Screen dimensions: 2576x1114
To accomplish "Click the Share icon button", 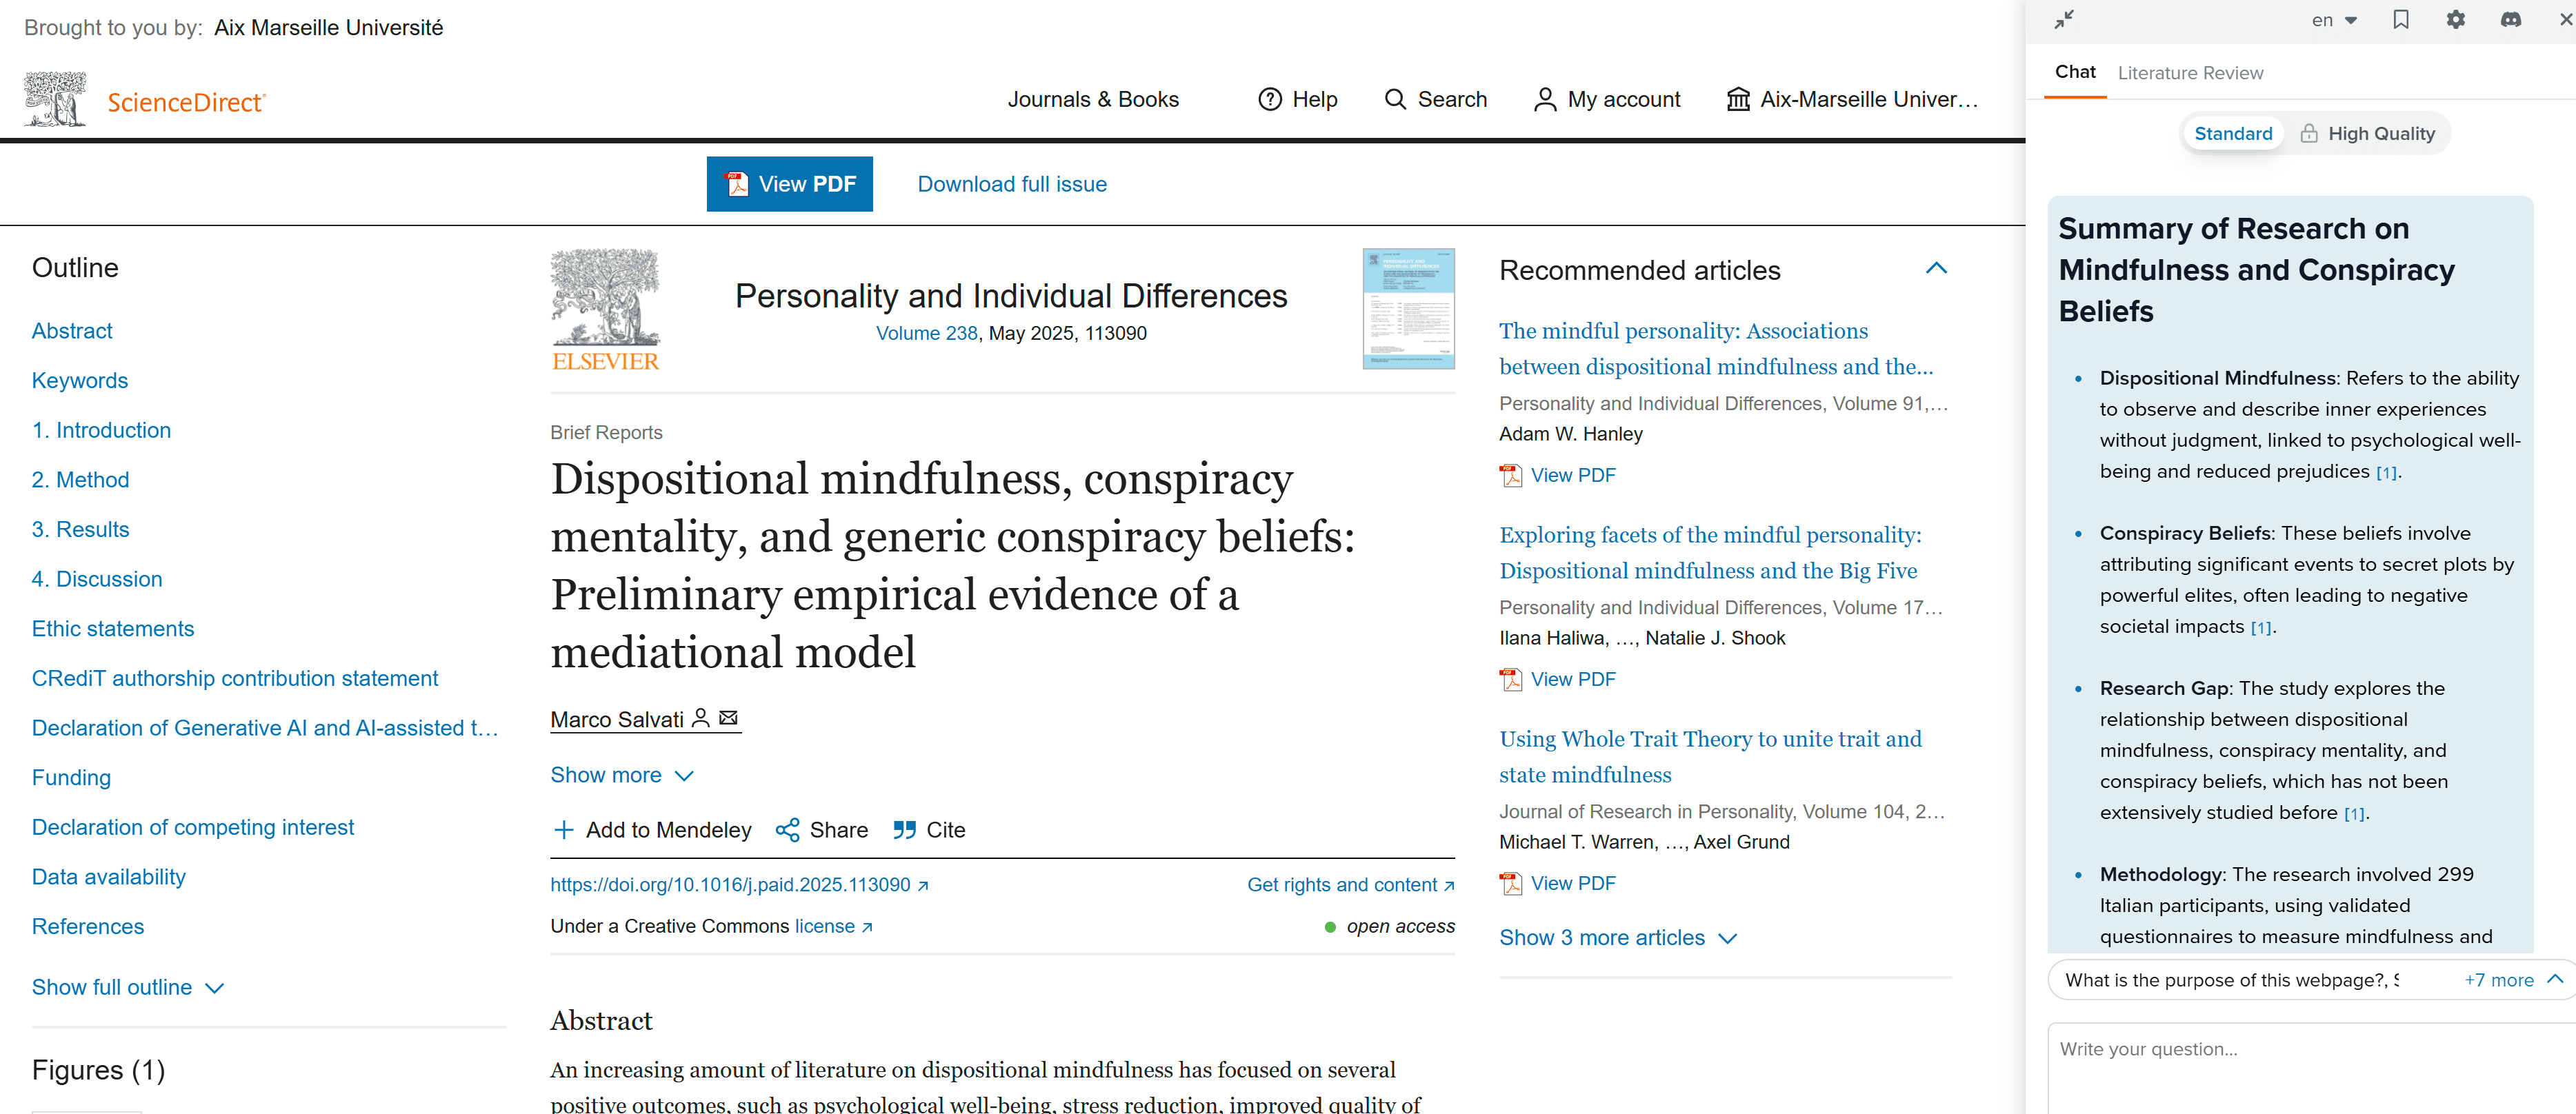I will [x=787, y=829].
